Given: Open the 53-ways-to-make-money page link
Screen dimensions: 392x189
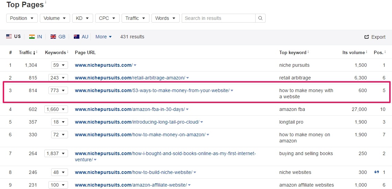Looking at the screenshot, I should (x=152, y=90).
